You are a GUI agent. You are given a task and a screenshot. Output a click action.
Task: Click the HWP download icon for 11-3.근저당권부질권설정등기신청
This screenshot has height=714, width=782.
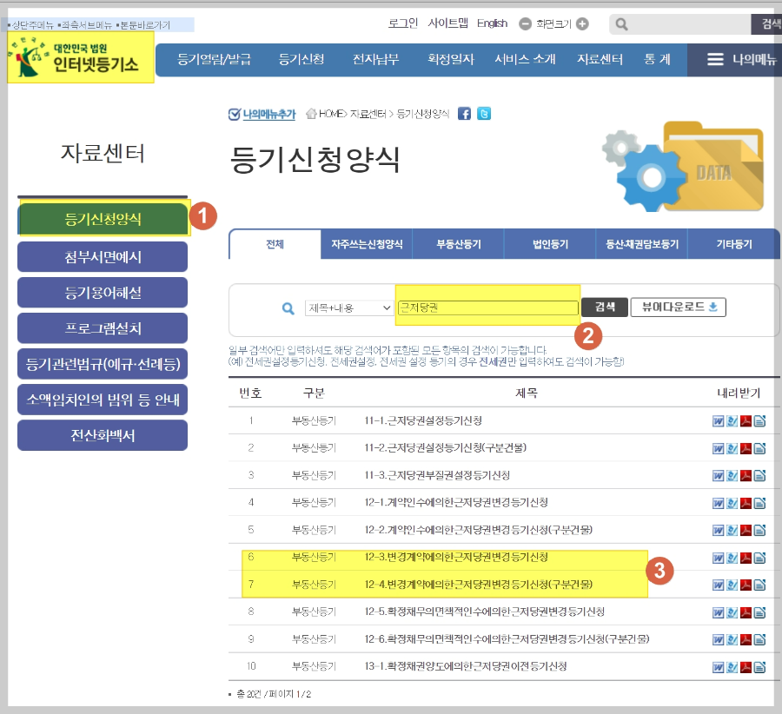pyautogui.click(x=731, y=475)
